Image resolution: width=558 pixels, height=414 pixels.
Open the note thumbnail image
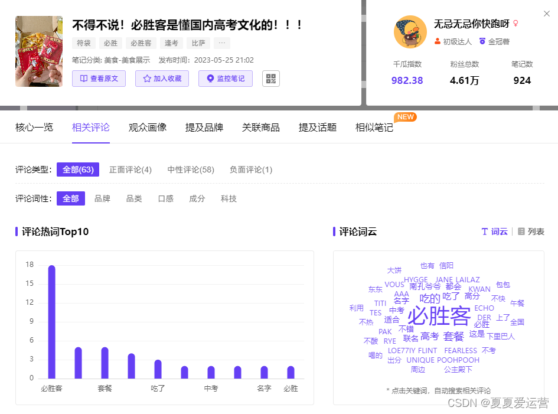click(39, 51)
